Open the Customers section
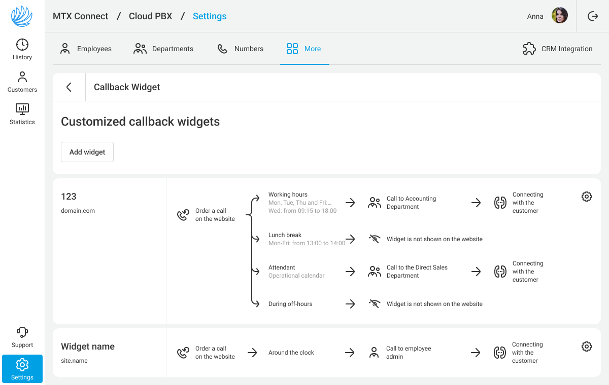 (22, 82)
